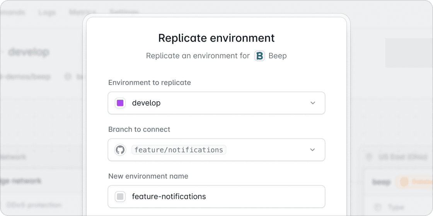The image size is (433, 216).
Task: Click the orange status badge beside beep
Action: (x=416, y=181)
